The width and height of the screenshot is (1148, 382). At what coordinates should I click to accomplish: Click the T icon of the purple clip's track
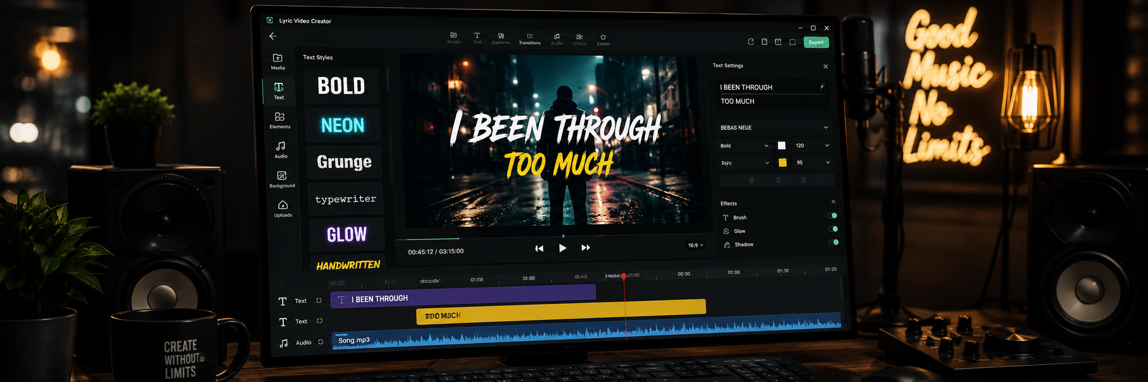282,301
